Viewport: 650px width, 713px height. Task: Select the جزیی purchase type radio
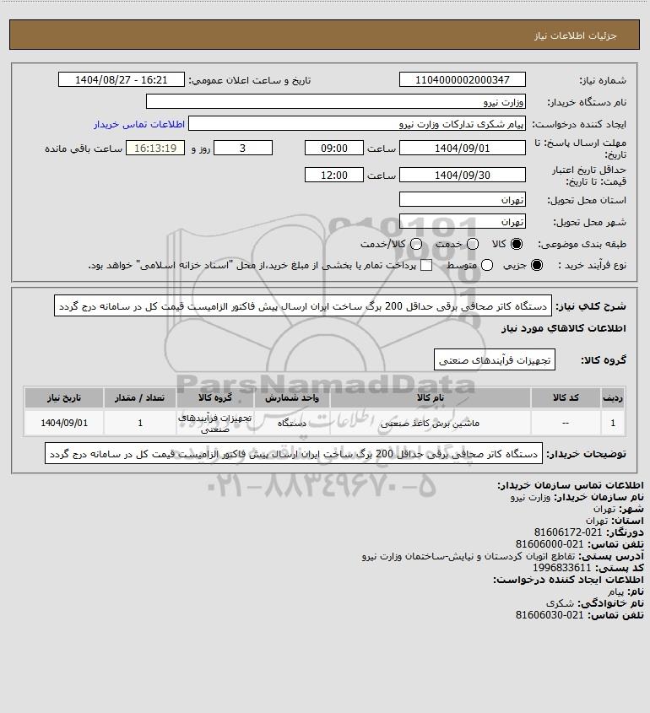click(537, 265)
